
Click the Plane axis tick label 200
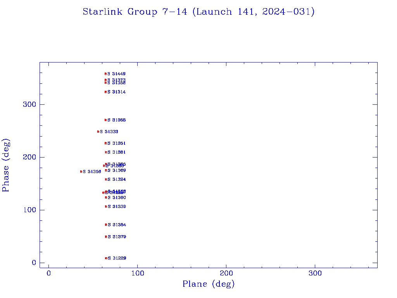pyautogui.click(x=226, y=274)
